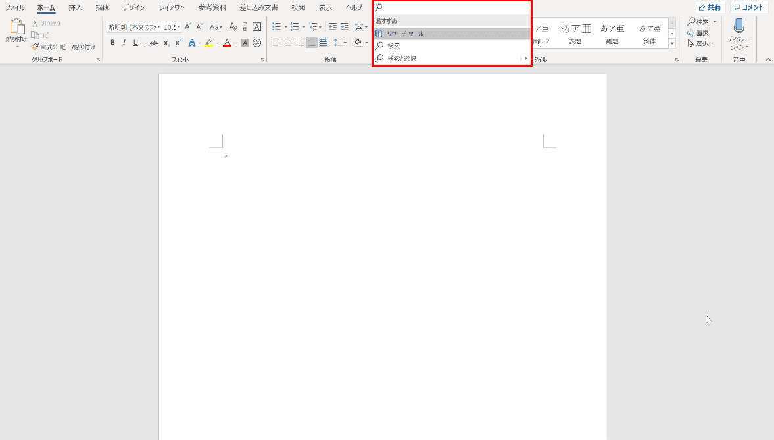This screenshot has width=774, height=440.
Task: Switch to the 校閲 tab
Action: tap(298, 7)
